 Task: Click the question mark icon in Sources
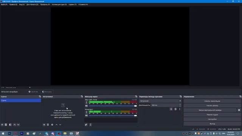click(63, 105)
